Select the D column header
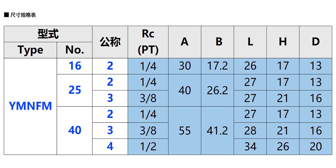The height and width of the screenshot is (168, 336). coord(316,42)
